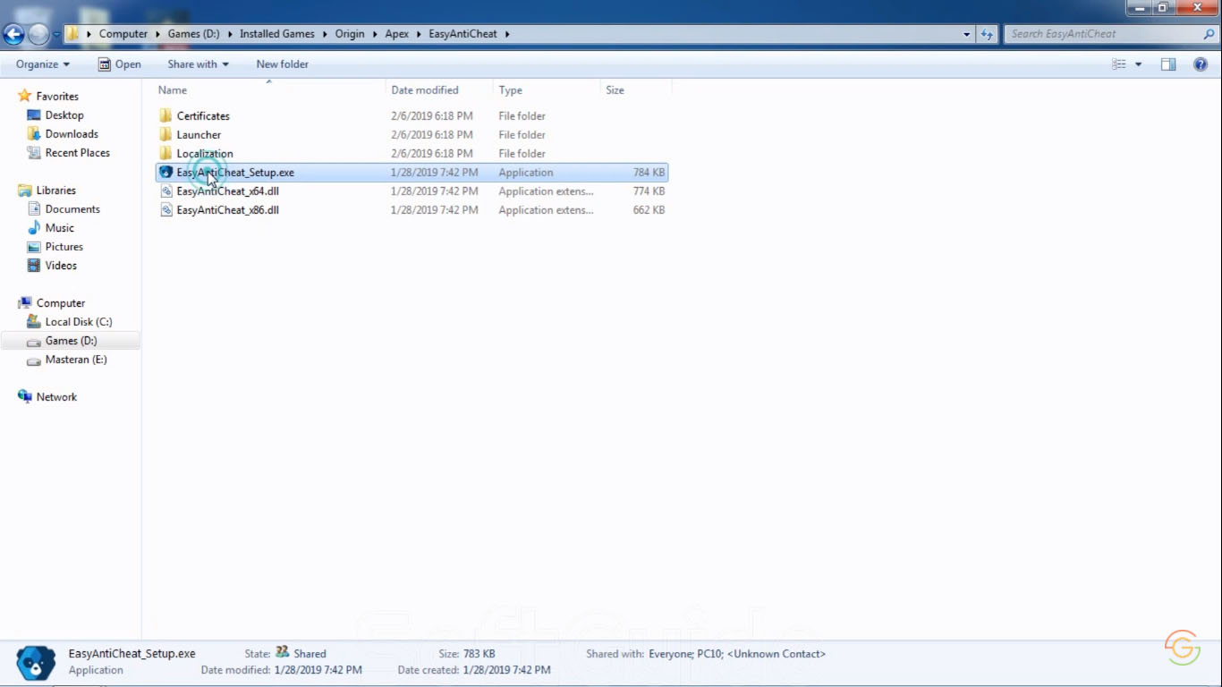The width and height of the screenshot is (1222, 687).
Task: Open the address bar history dropdown
Action: [x=967, y=34]
